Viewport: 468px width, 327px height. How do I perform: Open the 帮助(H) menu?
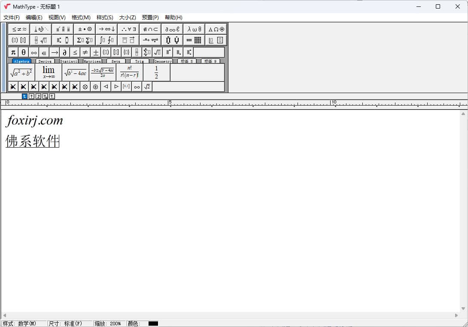[x=173, y=17]
